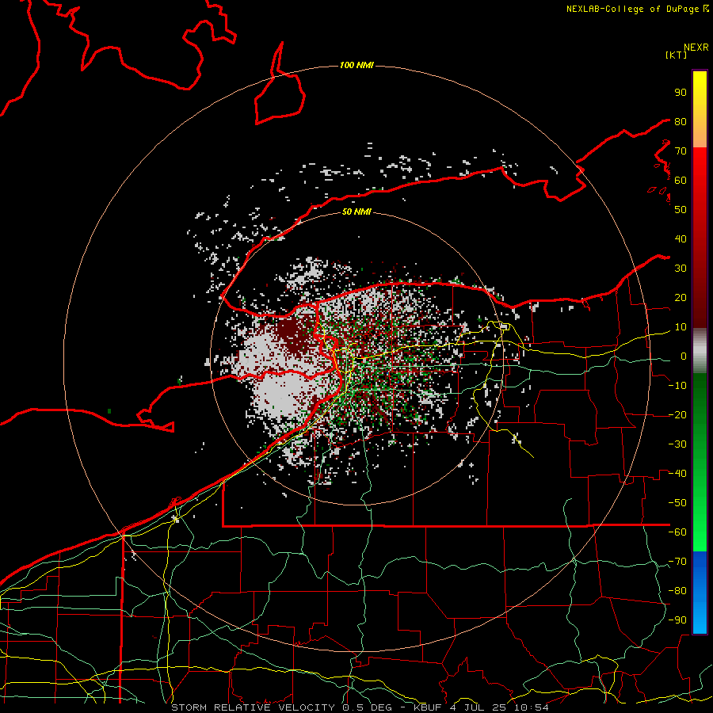Click the 50 value on velocity scale
Viewport: 713px width, 713px height.
[x=681, y=210]
